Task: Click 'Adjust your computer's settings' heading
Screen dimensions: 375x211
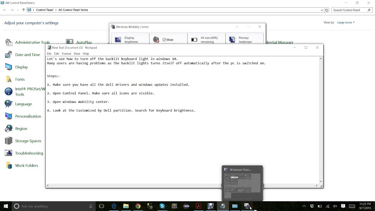Action: click(31, 23)
